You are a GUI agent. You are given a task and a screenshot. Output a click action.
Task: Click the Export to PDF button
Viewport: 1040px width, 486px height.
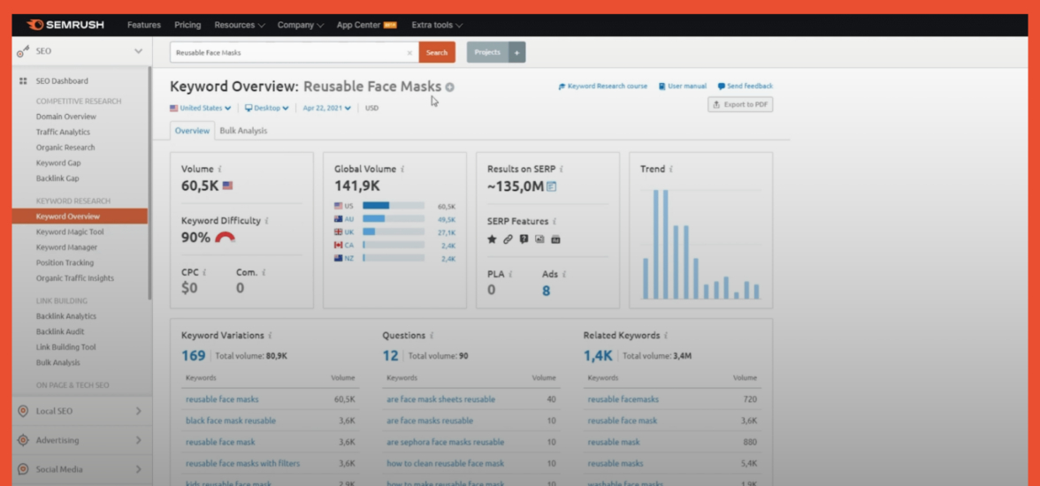[x=740, y=105]
